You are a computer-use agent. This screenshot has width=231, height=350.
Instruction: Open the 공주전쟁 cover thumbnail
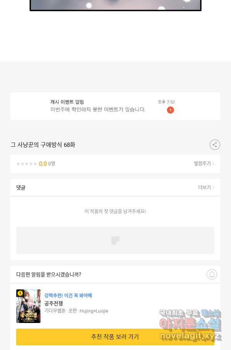28,306
